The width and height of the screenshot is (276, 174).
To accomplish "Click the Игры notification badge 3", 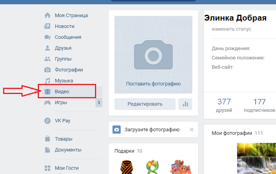I will 99,103.
